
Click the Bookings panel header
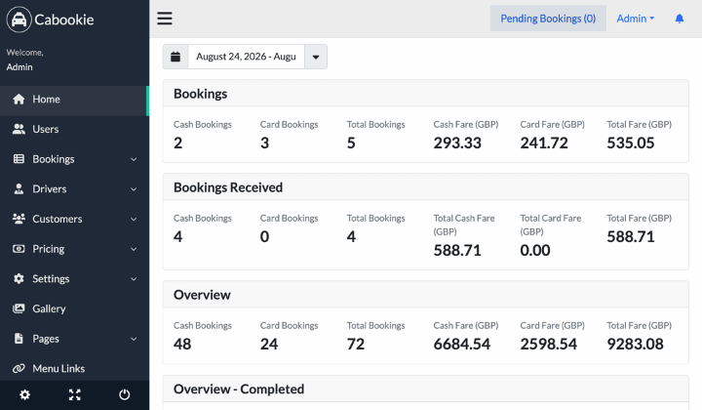pyautogui.click(x=426, y=94)
